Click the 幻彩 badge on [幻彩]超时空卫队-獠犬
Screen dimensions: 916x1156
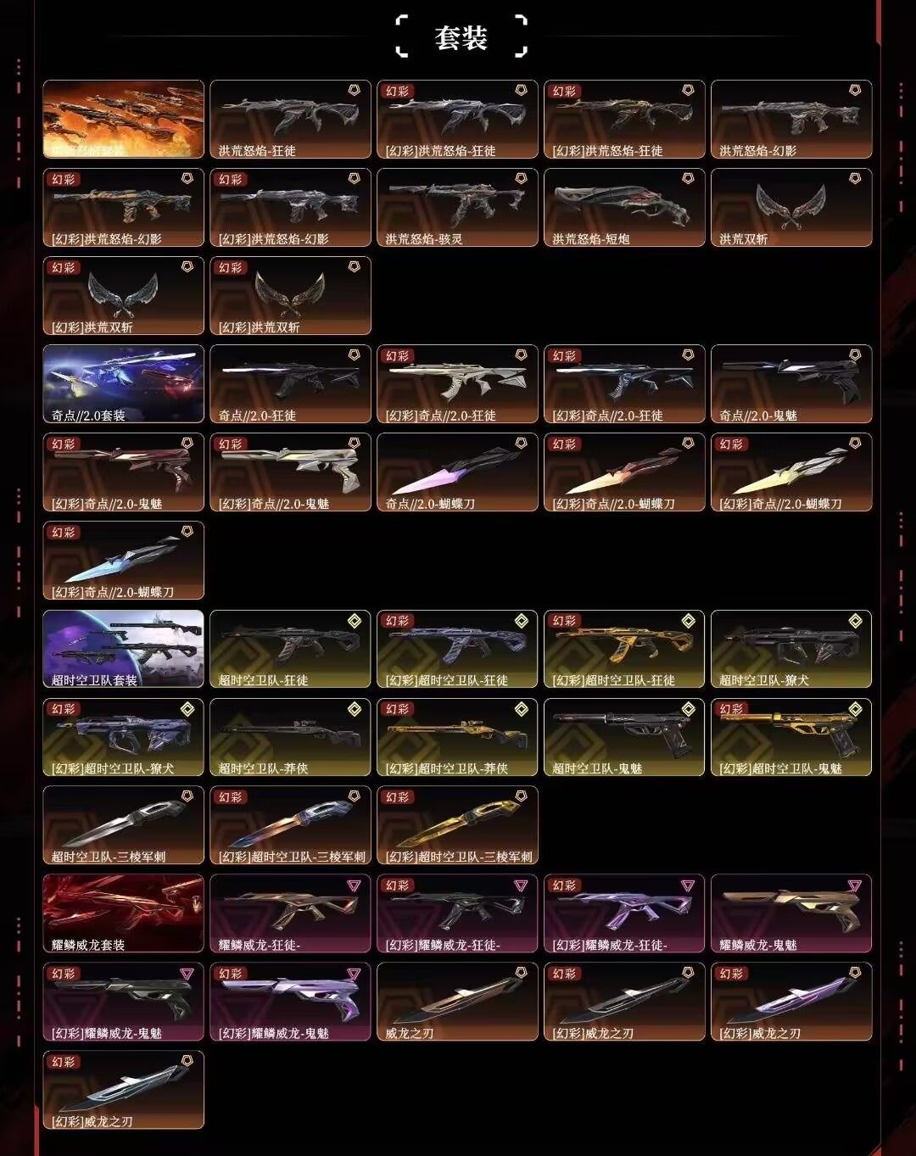pos(63,709)
